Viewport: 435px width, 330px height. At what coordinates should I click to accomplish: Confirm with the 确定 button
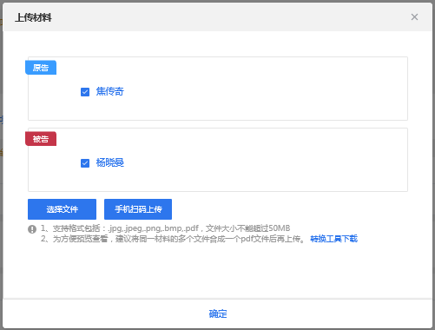click(218, 313)
